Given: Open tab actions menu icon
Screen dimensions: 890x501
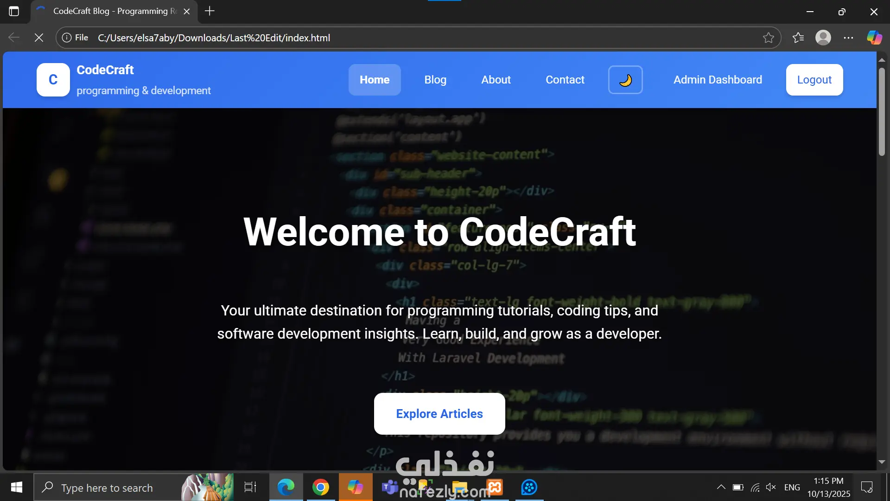Looking at the screenshot, I should pos(14,11).
